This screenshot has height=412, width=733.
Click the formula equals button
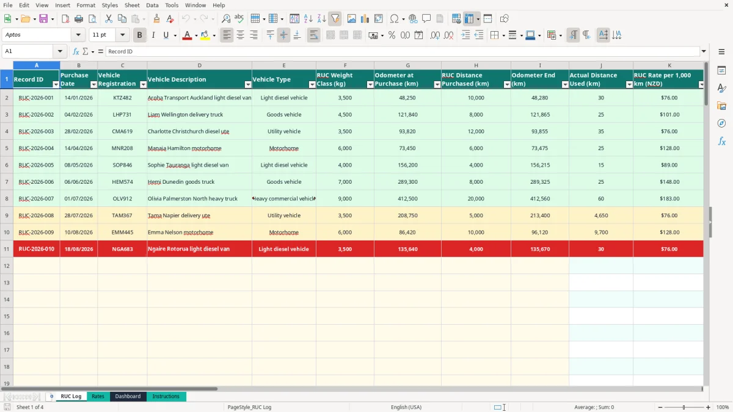click(x=101, y=51)
